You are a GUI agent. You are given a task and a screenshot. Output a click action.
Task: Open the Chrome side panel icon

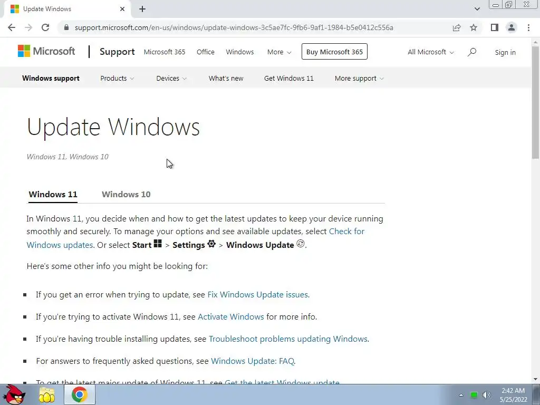coord(495,27)
